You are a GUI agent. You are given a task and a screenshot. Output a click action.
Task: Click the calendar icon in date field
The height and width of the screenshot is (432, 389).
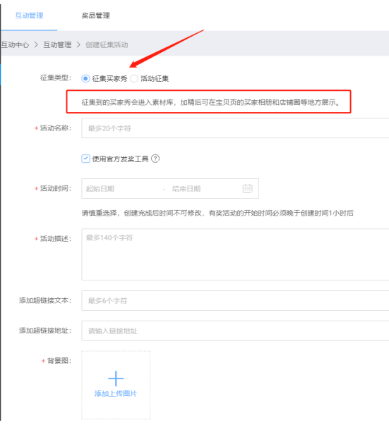pos(247,188)
